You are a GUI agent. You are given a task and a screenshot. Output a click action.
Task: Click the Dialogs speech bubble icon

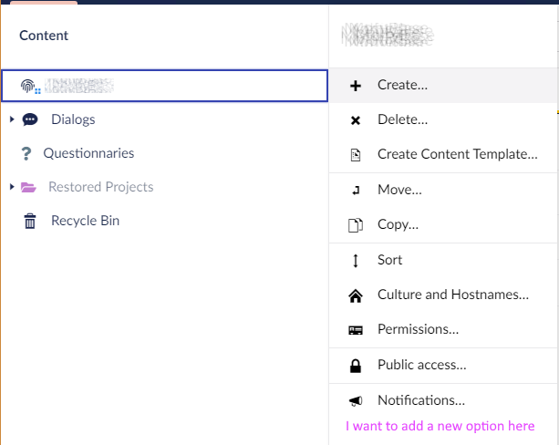[x=30, y=119]
